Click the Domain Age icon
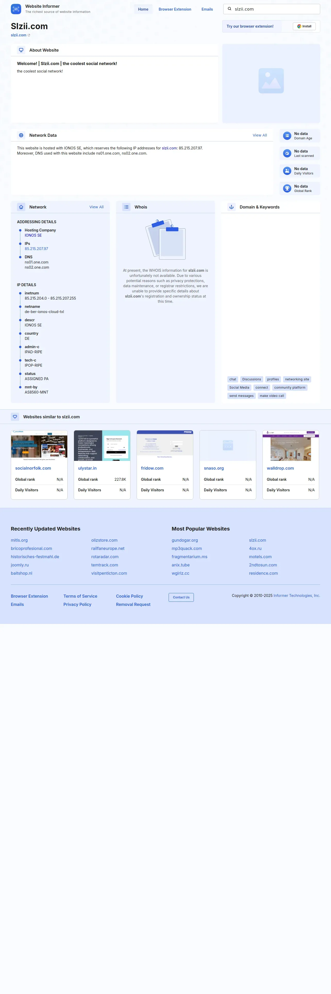The width and height of the screenshot is (331, 994). pyautogui.click(x=287, y=136)
